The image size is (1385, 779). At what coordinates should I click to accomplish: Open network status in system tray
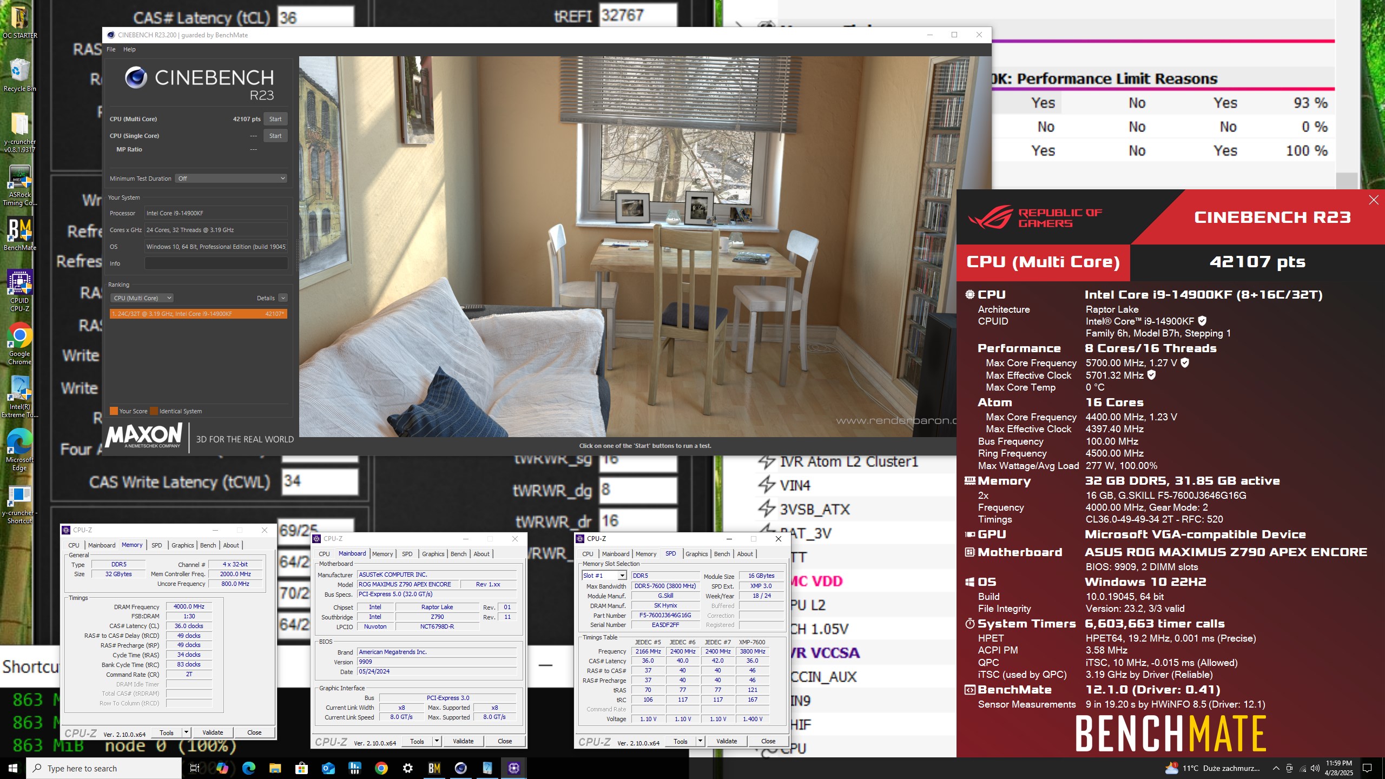click(x=1303, y=768)
